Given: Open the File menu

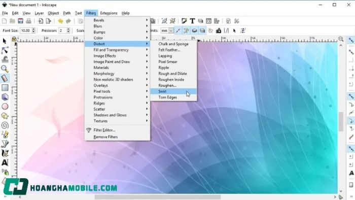Looking at the screenshot, I should [5, 13].
